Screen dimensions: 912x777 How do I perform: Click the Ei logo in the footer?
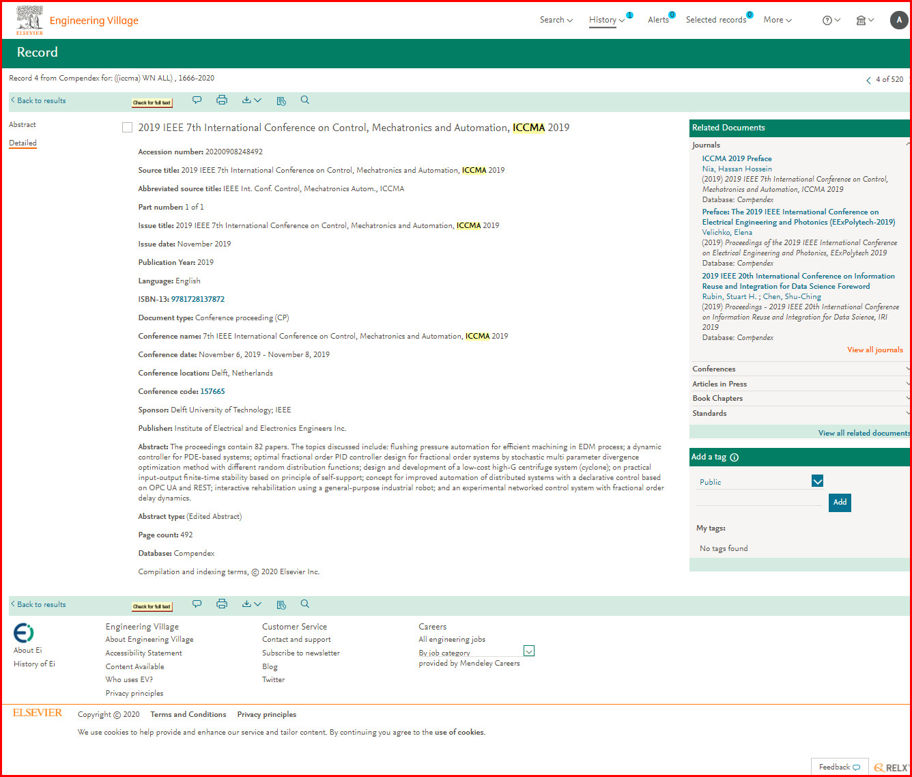tap(24, 632)
